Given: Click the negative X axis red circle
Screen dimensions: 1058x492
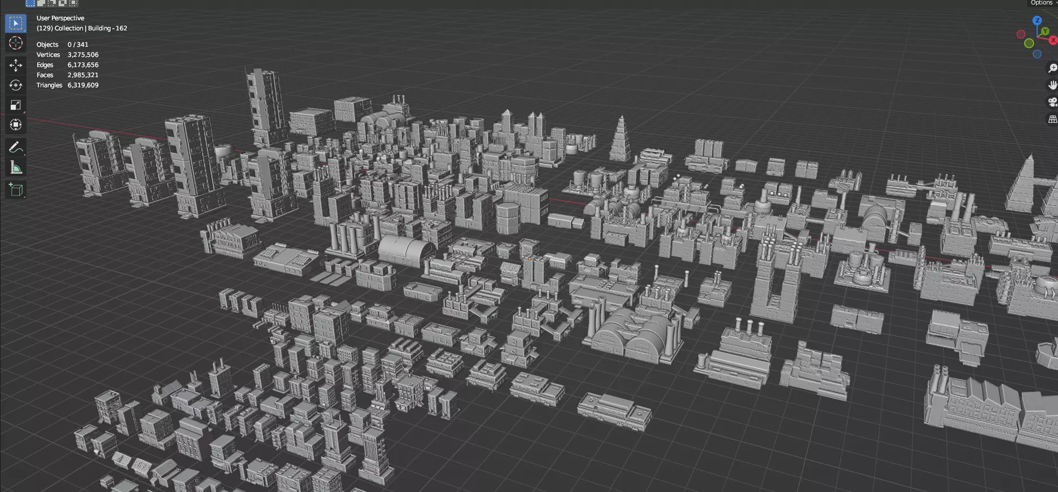Looking at the screenshot, I should pyautogui.click(x=1021, y=34).
